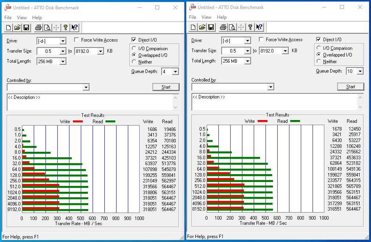This screenshot has width=371, height=242.
Task: Click Start button in right window
Action: tap(351, 87)
